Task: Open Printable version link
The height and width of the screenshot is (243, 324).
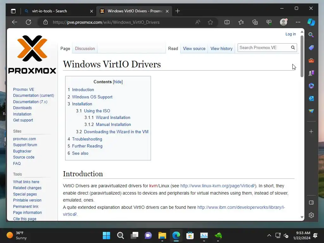Action: pos(27,200)
